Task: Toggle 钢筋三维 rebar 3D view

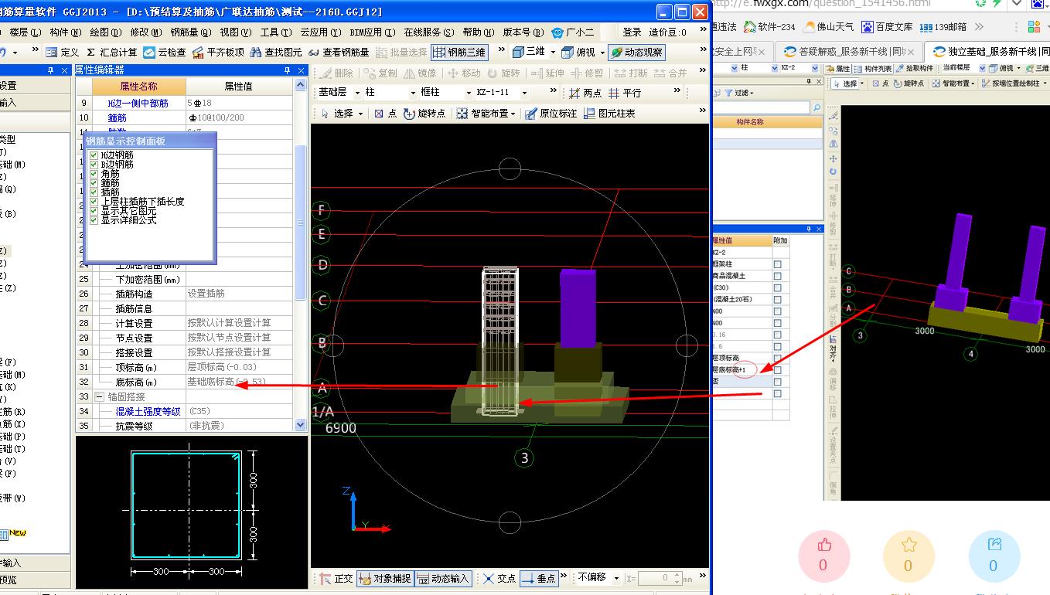Action: [460, 53]
